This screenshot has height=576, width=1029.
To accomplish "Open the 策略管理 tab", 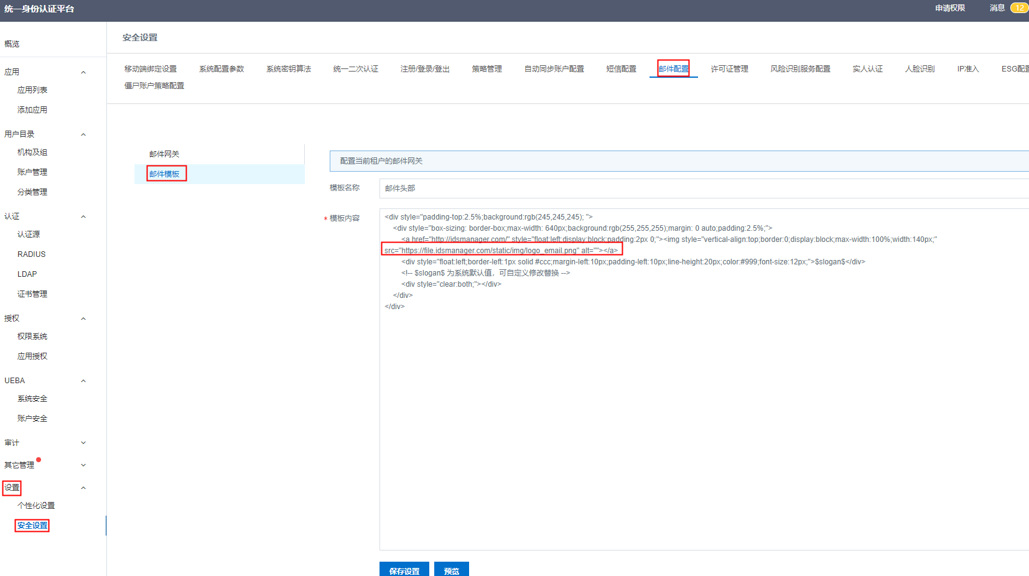I will (487, 68).
